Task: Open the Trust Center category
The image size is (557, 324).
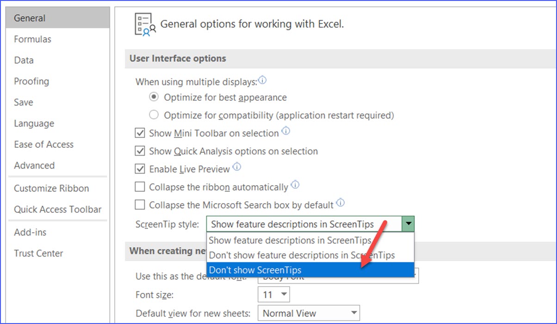Action: point(38,253)
